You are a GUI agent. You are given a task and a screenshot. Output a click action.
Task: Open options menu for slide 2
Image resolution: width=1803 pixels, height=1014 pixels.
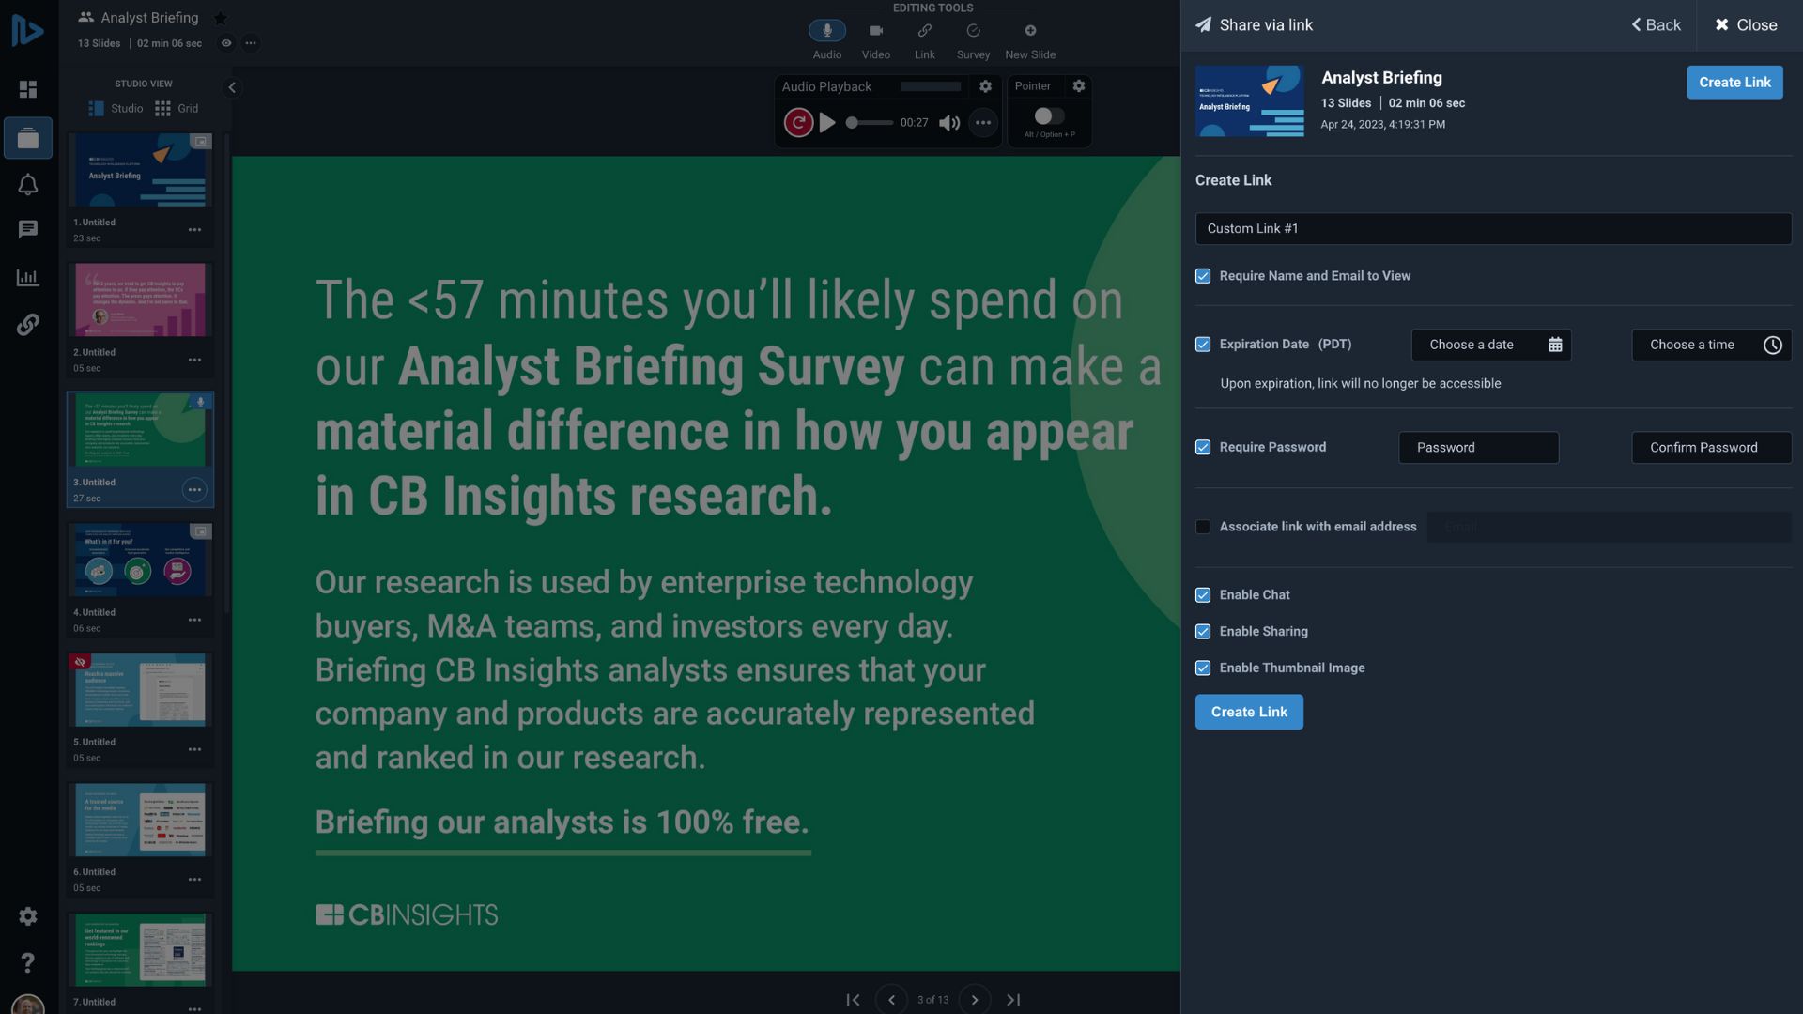click(x=194, y=360)
